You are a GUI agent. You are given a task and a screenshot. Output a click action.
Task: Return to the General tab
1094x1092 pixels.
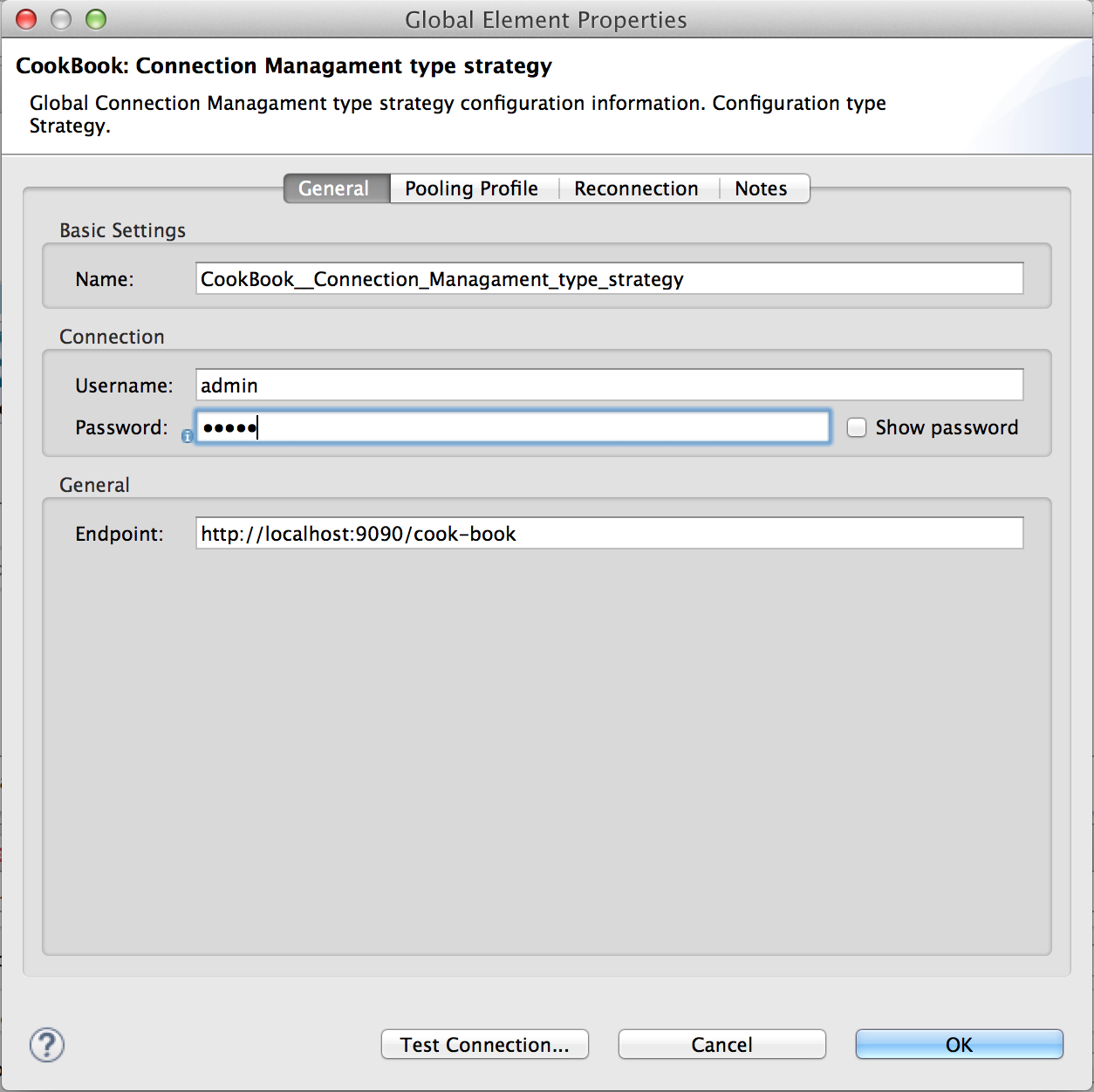pyautogui.click(x=336, y=188)
